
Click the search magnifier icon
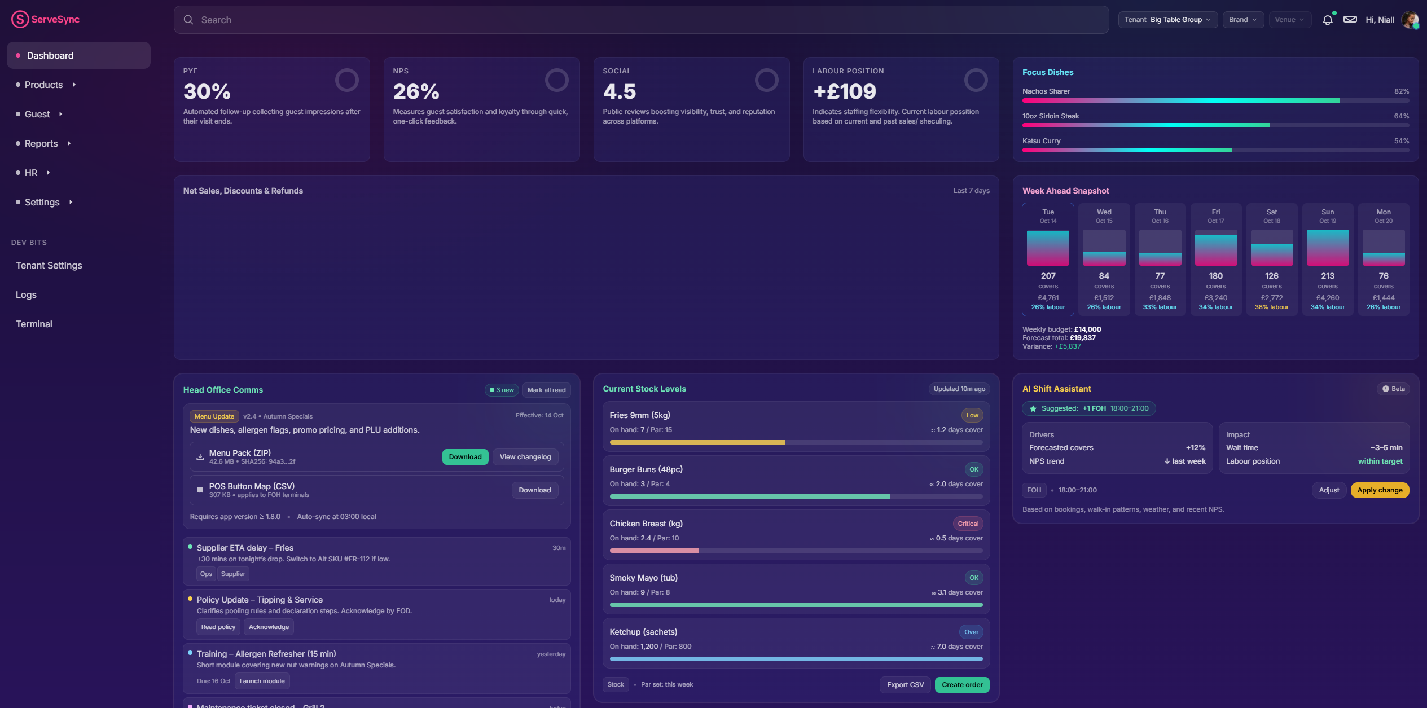point(188,20)
